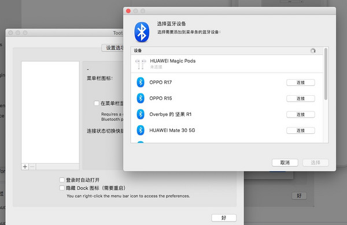Enable 隐藏 Dock 图标 checkbox
Screen dimensions: 347x225
[62, 188]
